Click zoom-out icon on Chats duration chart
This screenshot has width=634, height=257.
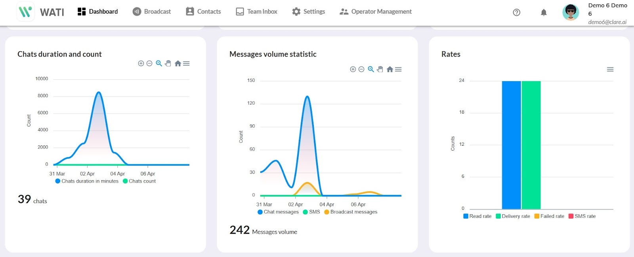pos(149,63)
